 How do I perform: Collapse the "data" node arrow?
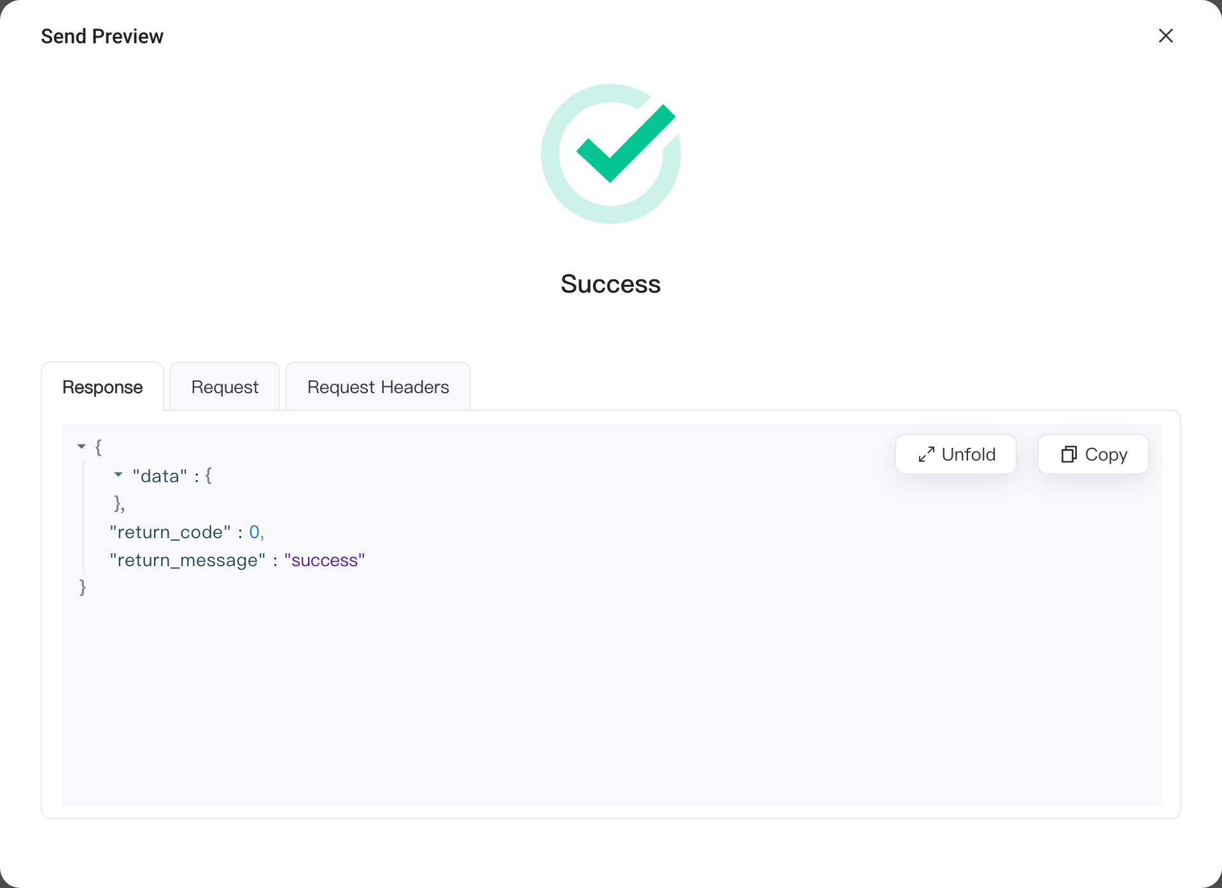[118, 475]
